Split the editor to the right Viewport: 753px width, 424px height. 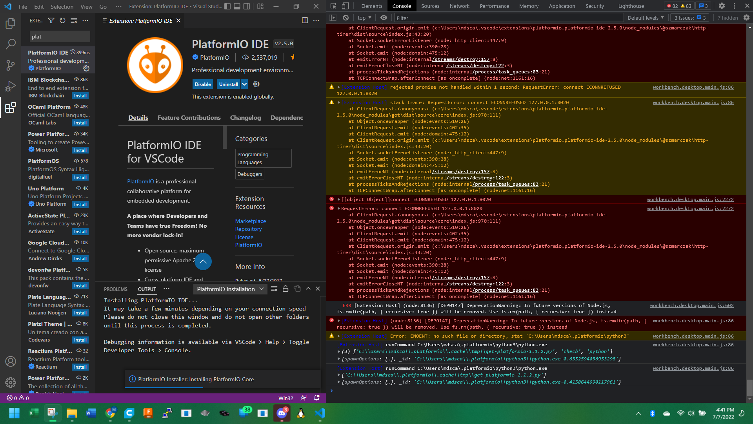(x=305, y=20)
